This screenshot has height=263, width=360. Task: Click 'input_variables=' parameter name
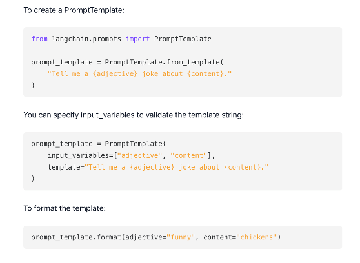point(81,155)
